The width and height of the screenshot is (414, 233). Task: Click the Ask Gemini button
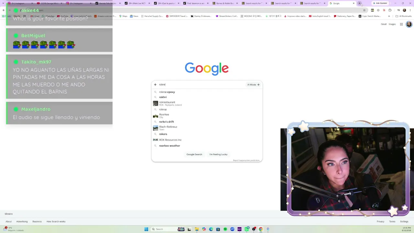380,3
